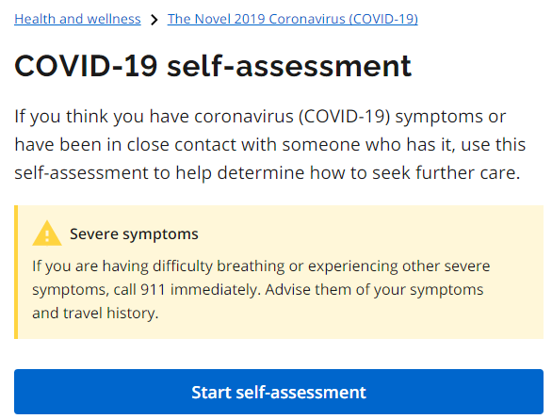Click 'If you think you have coronavirus' line

pos(260,117)
